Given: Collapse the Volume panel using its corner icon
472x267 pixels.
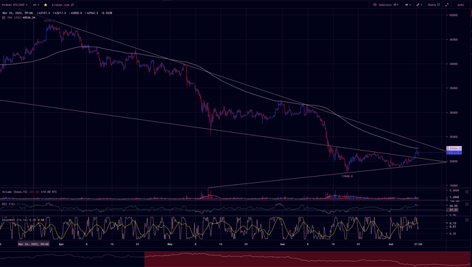Looking at the screenshot, I should pos(467,192).
